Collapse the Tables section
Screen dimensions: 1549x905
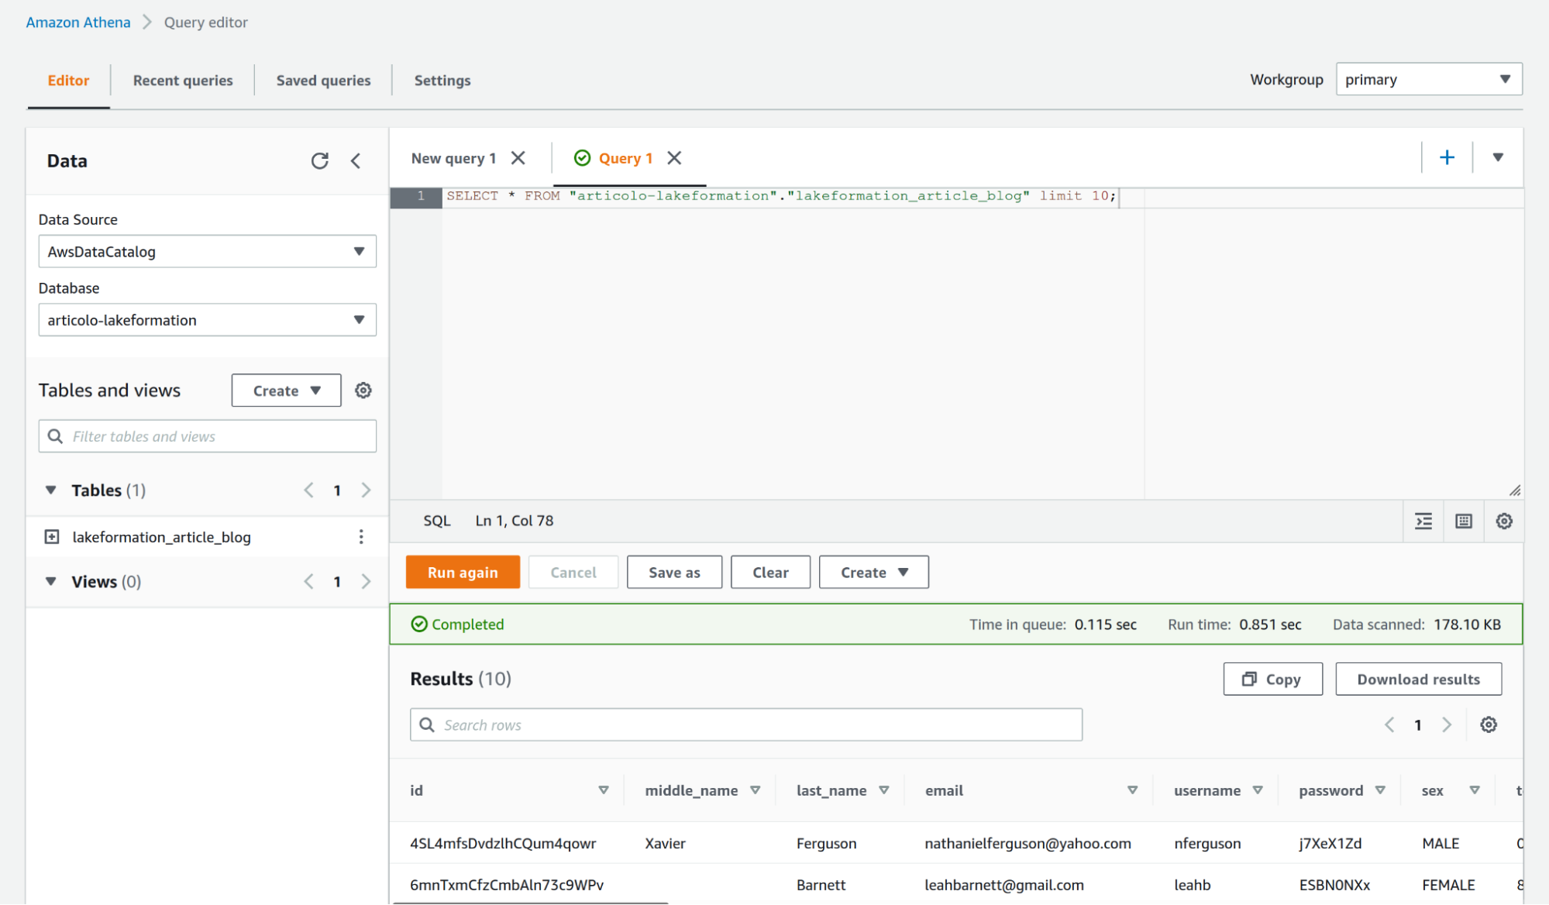[51, 490]
